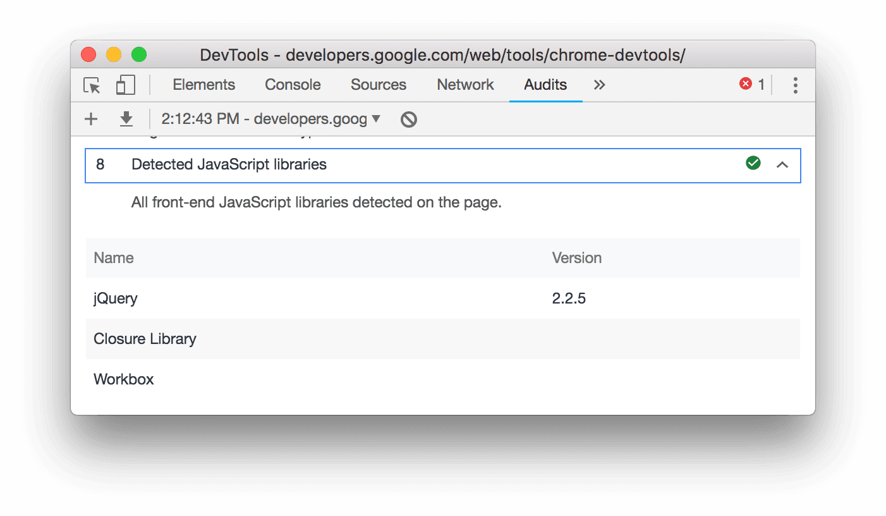Collapse the Detected JavaScript libraries section
The image size is (886, 516).
coord(783,164)
